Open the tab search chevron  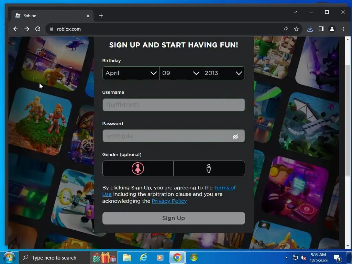(295, 12)
